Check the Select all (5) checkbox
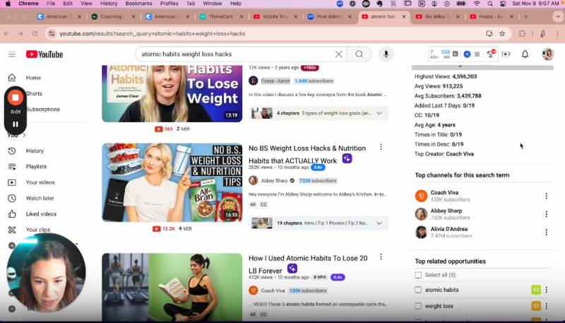The image size is (565, 323). (418, 275)
